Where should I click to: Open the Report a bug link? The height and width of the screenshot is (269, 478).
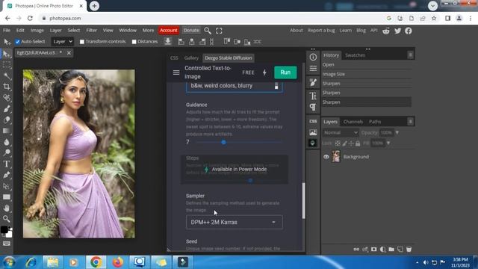(x=321, y=30)
